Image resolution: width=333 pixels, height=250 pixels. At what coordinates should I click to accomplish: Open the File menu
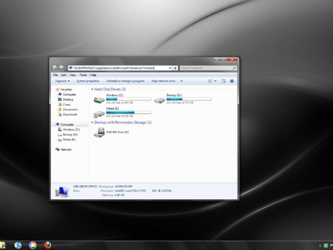55,75
